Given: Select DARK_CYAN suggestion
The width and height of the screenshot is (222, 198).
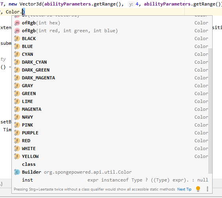Looking at the screenshot, I should point(111,62).
